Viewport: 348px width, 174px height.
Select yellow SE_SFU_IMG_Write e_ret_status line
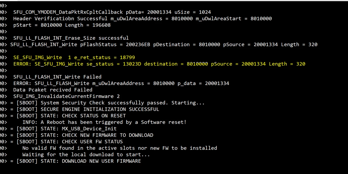click(x=74, y=57)
